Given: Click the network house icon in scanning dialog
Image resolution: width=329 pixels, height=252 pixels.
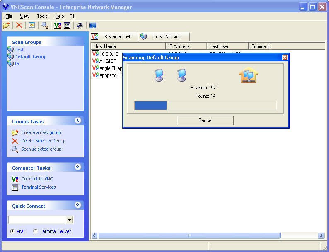Looking at the screenshot, I should (249, 75).
